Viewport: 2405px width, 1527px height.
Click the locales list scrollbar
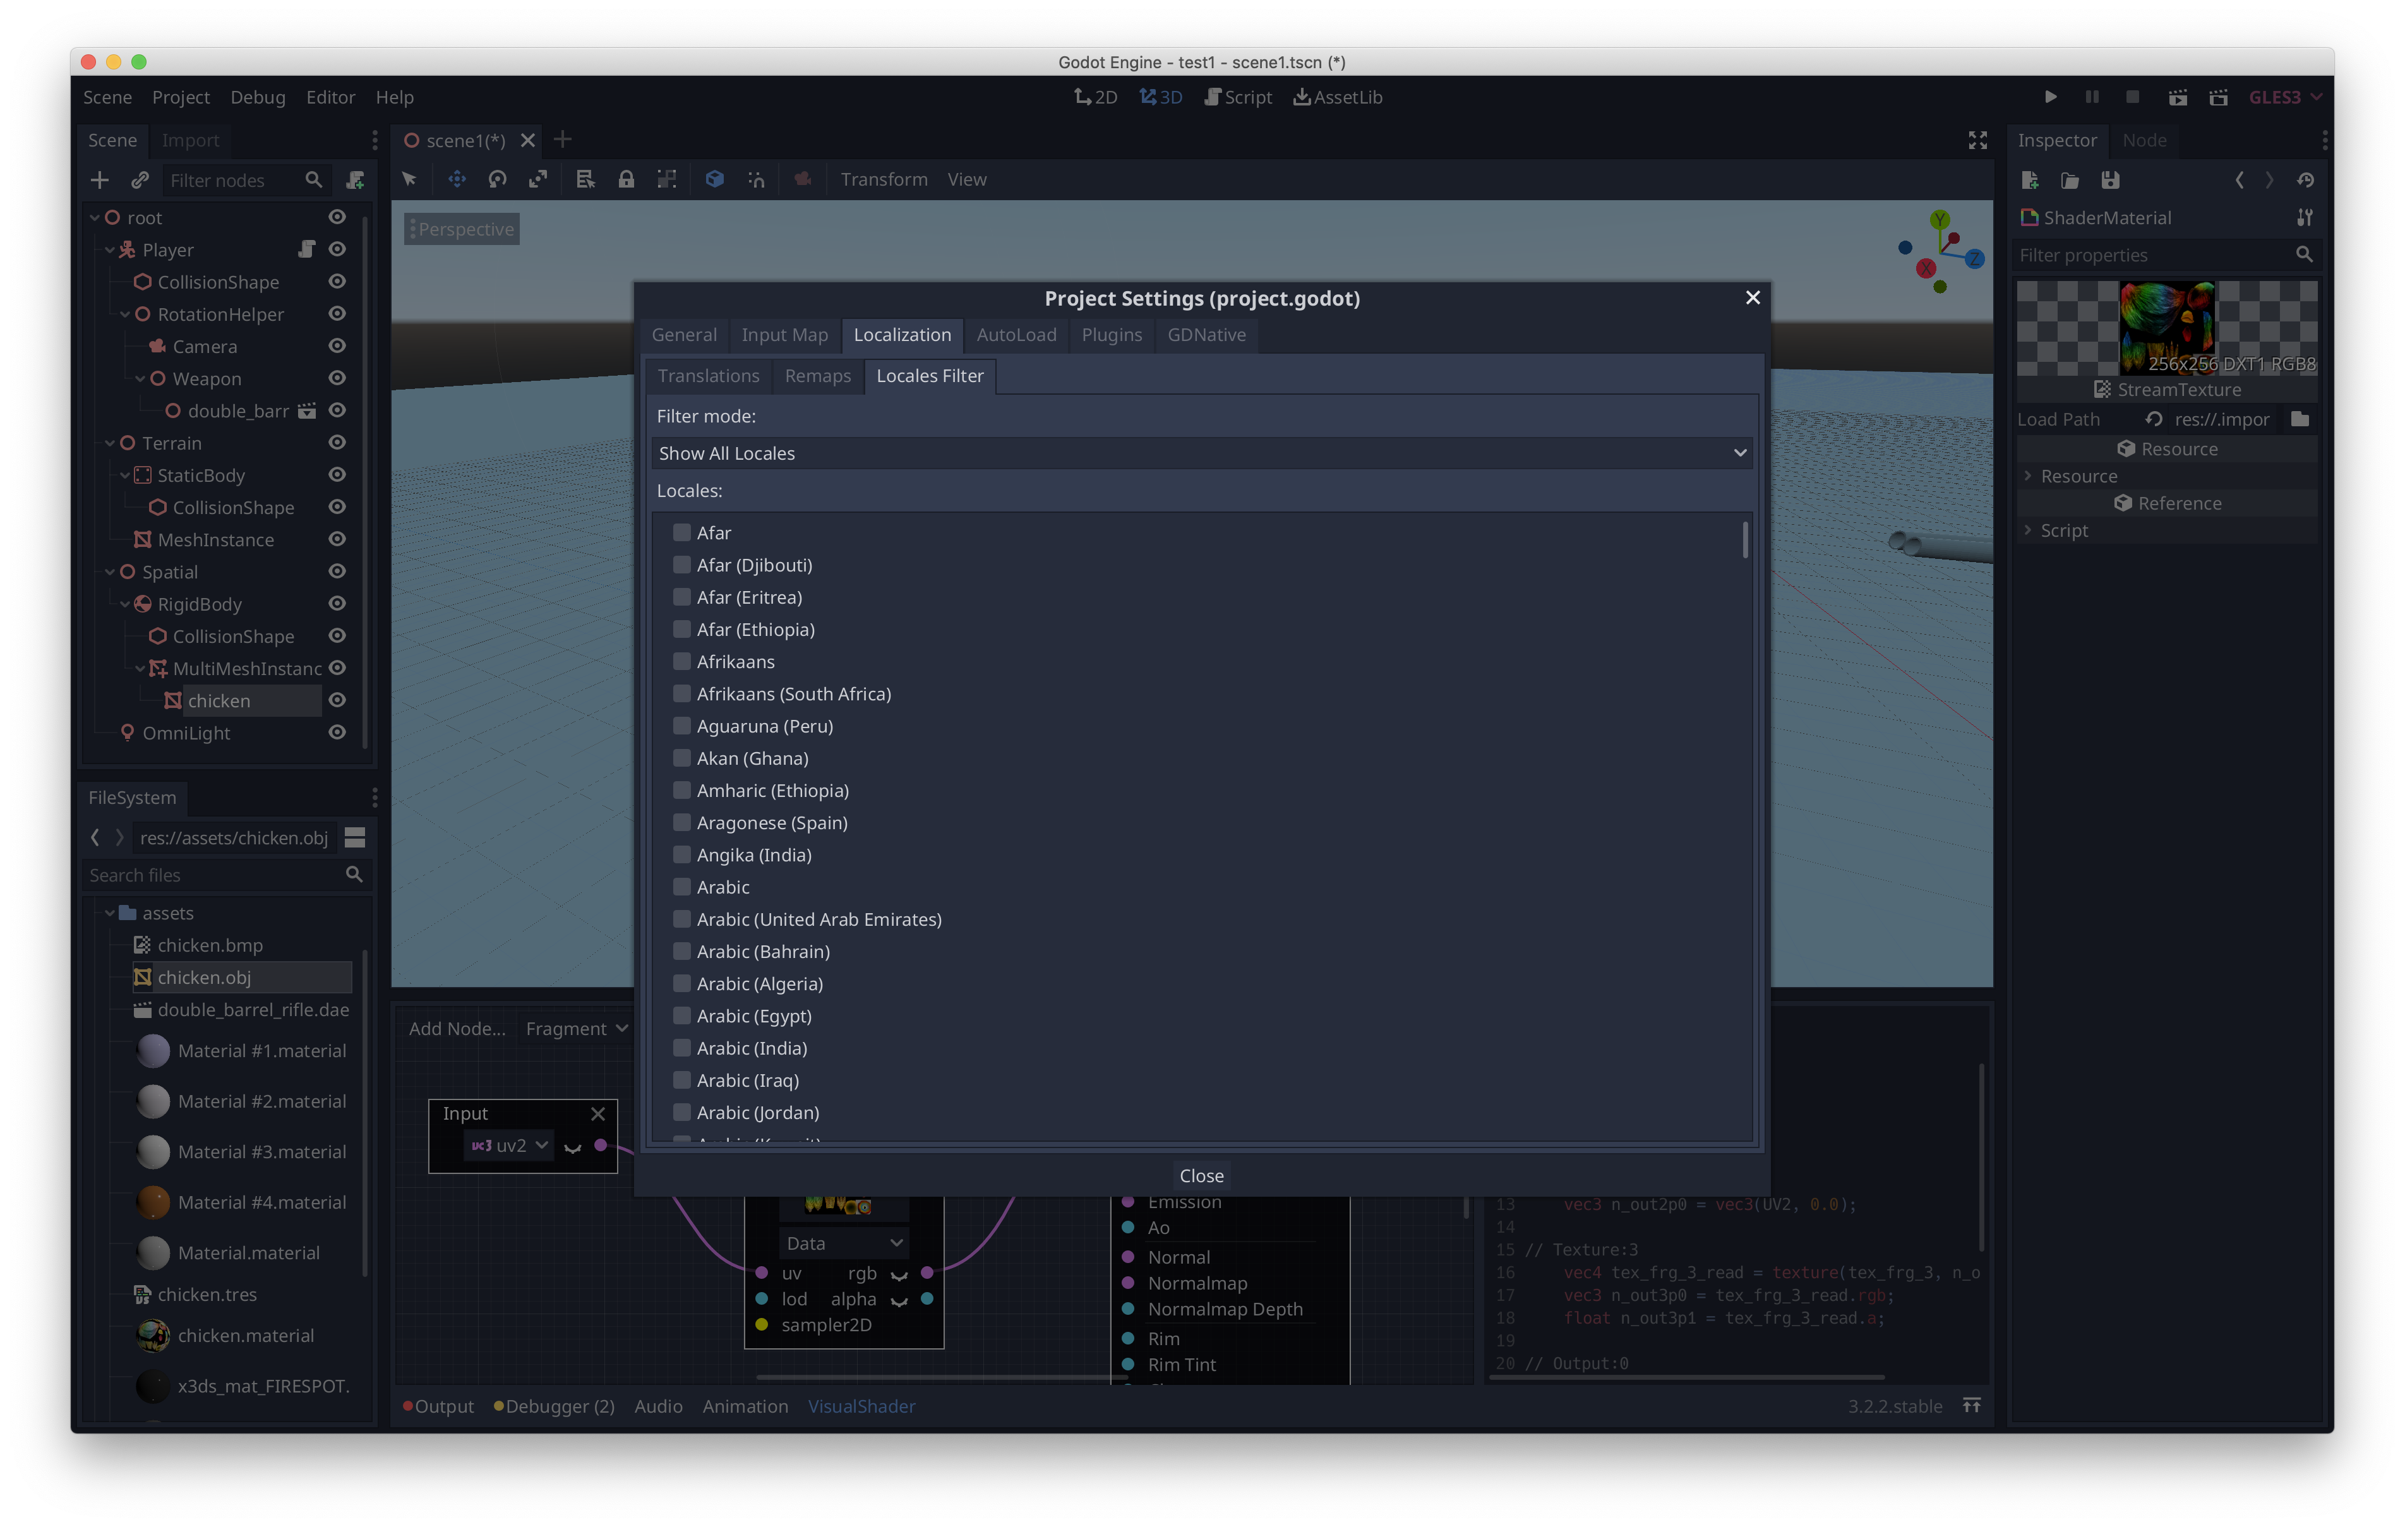point(1746,539)
